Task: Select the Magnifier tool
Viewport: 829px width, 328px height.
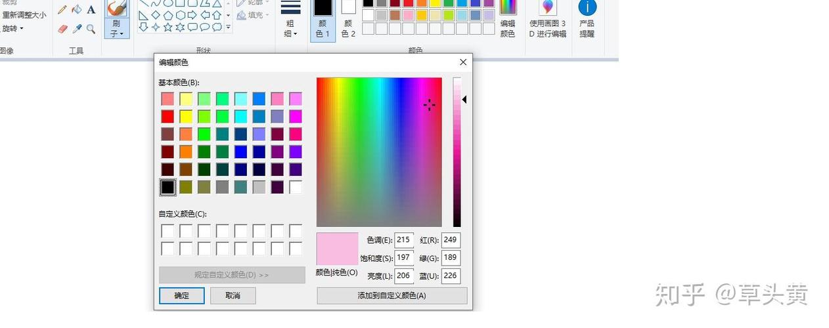Action: tap(91, 29)
